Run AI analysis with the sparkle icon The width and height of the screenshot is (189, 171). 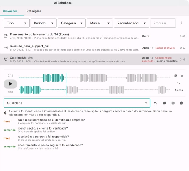pos(155,103)
